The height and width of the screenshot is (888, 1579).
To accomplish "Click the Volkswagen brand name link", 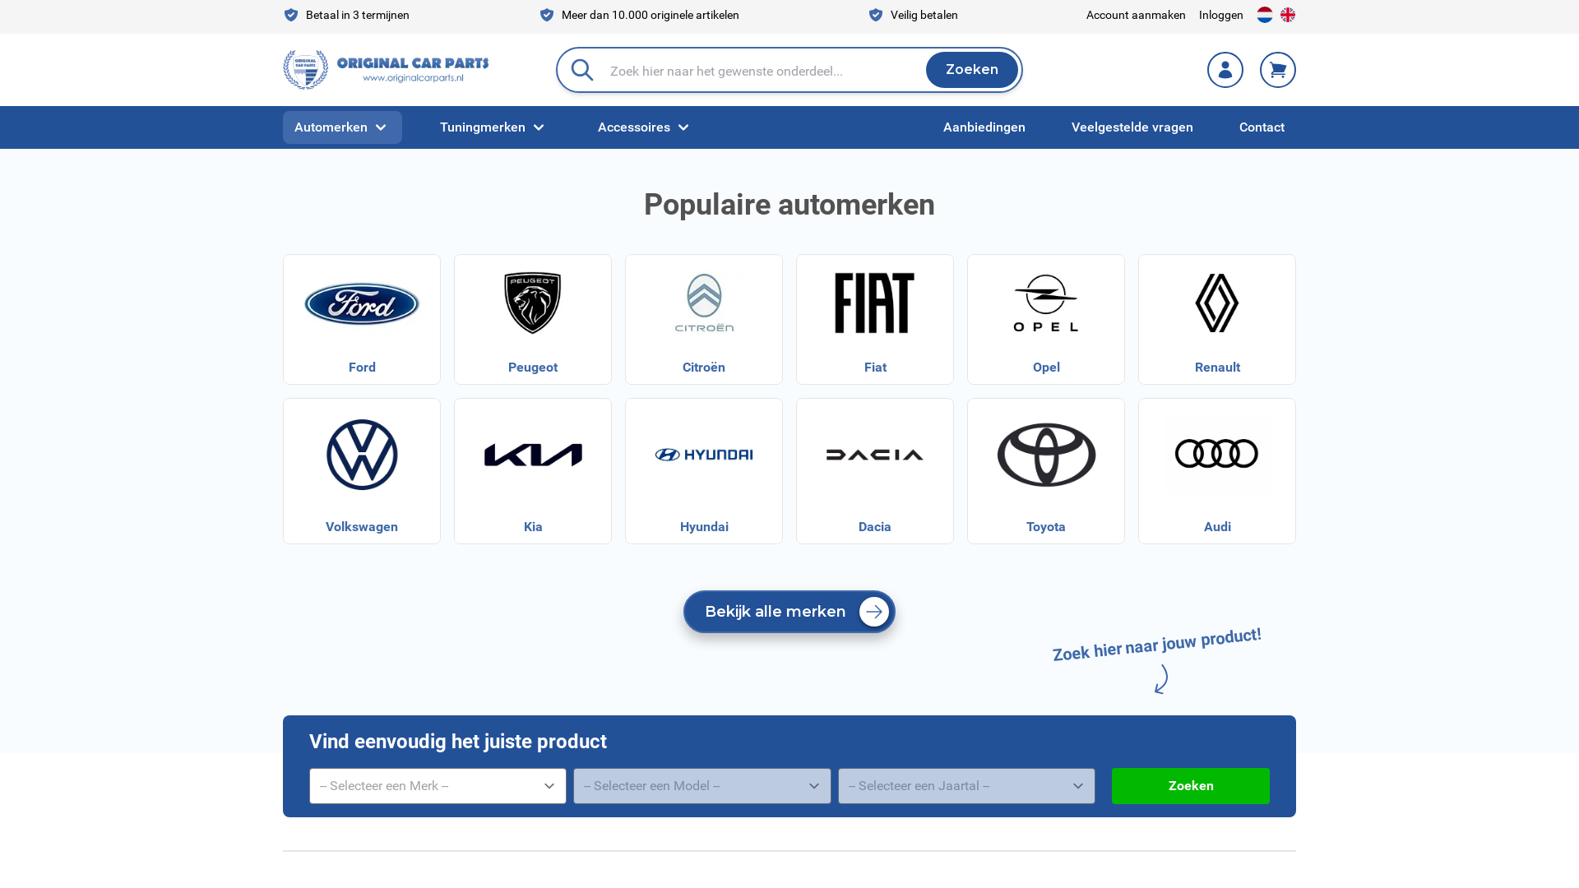I will [362, 527].
